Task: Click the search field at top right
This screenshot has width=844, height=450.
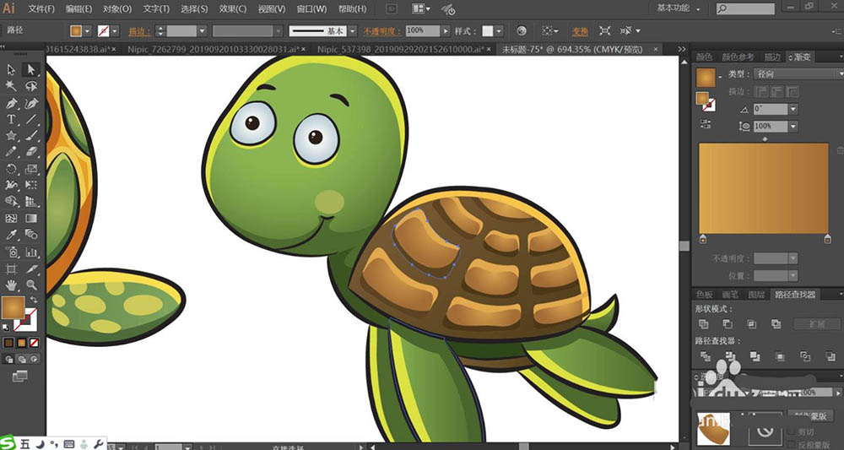Action: coord(745,8)
